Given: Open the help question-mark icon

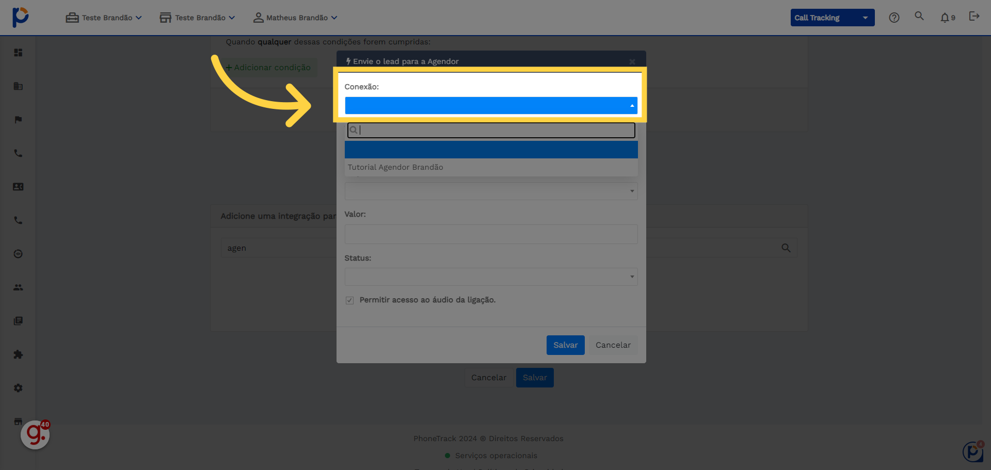Looking at the screenshot, I should pyautogui.click(x=894, y=18).
